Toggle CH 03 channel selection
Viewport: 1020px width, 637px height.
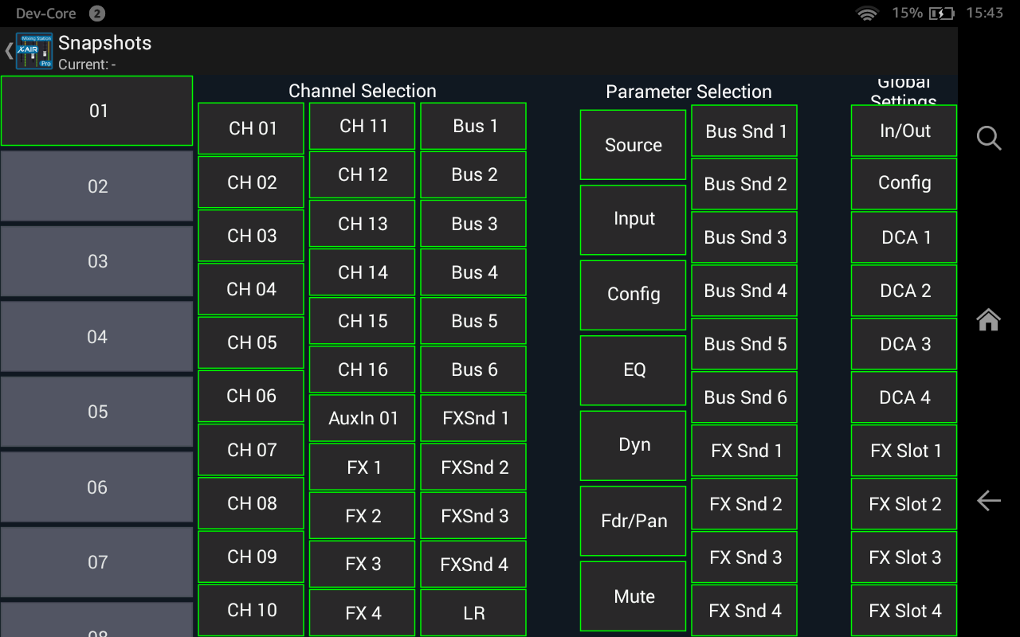point(251,236)
